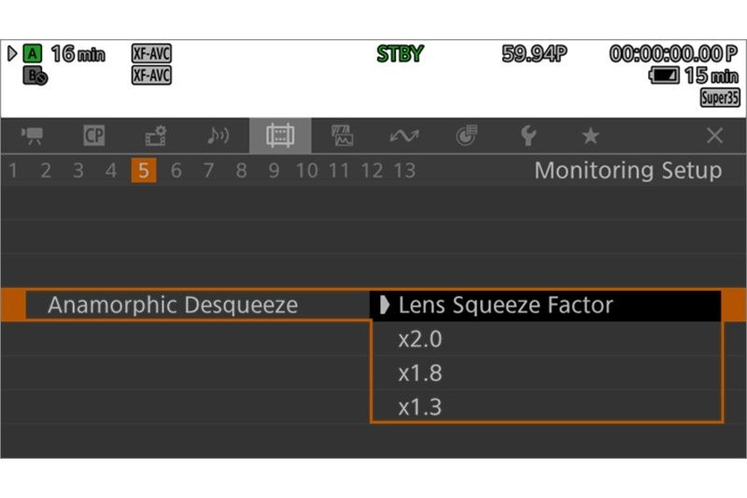Open the Camera Setup menu icon
This screenshot has width=747, height=498.
tap(33, 136)
